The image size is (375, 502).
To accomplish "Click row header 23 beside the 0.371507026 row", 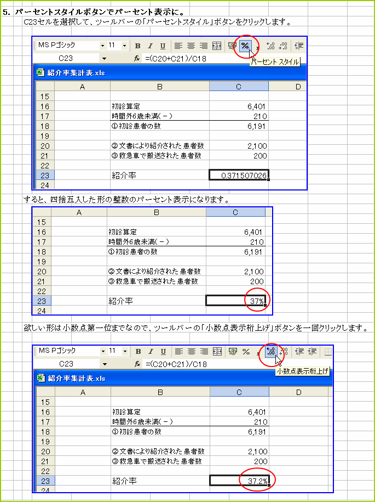I will pyautogui.click(x=45, y=175).
